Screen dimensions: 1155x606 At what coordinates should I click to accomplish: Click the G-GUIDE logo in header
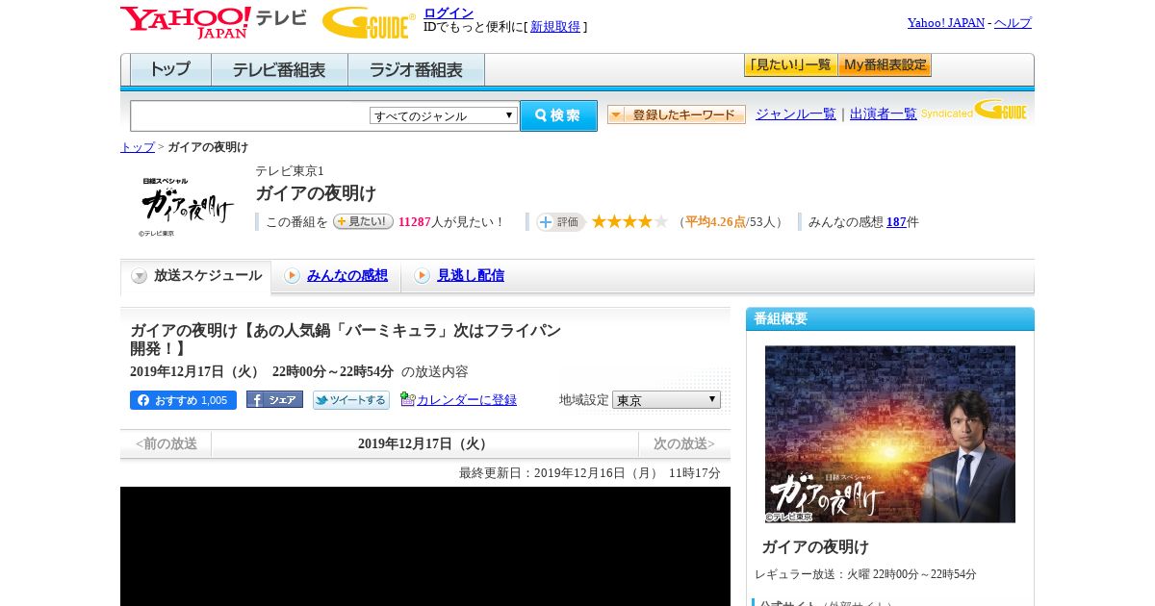[369, 22]
